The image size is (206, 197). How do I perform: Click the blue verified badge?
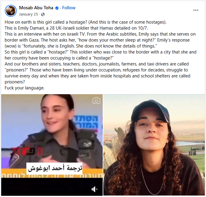[57, 8]
